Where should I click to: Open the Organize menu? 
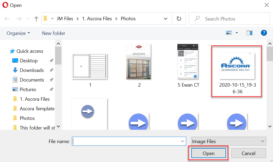[18, 33]
